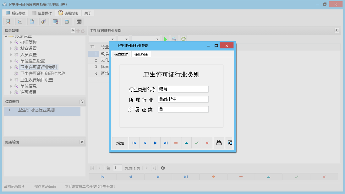Viewport: 345px width, 194px height.
Task: Select the user management toolbar icon
Action: [44, 22]
